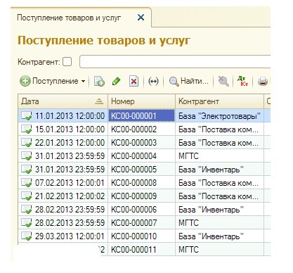Click posted-document icon in row KC00-000009
Image resolution: width=293 pixels, height=273 pixels.
(26, 196)
